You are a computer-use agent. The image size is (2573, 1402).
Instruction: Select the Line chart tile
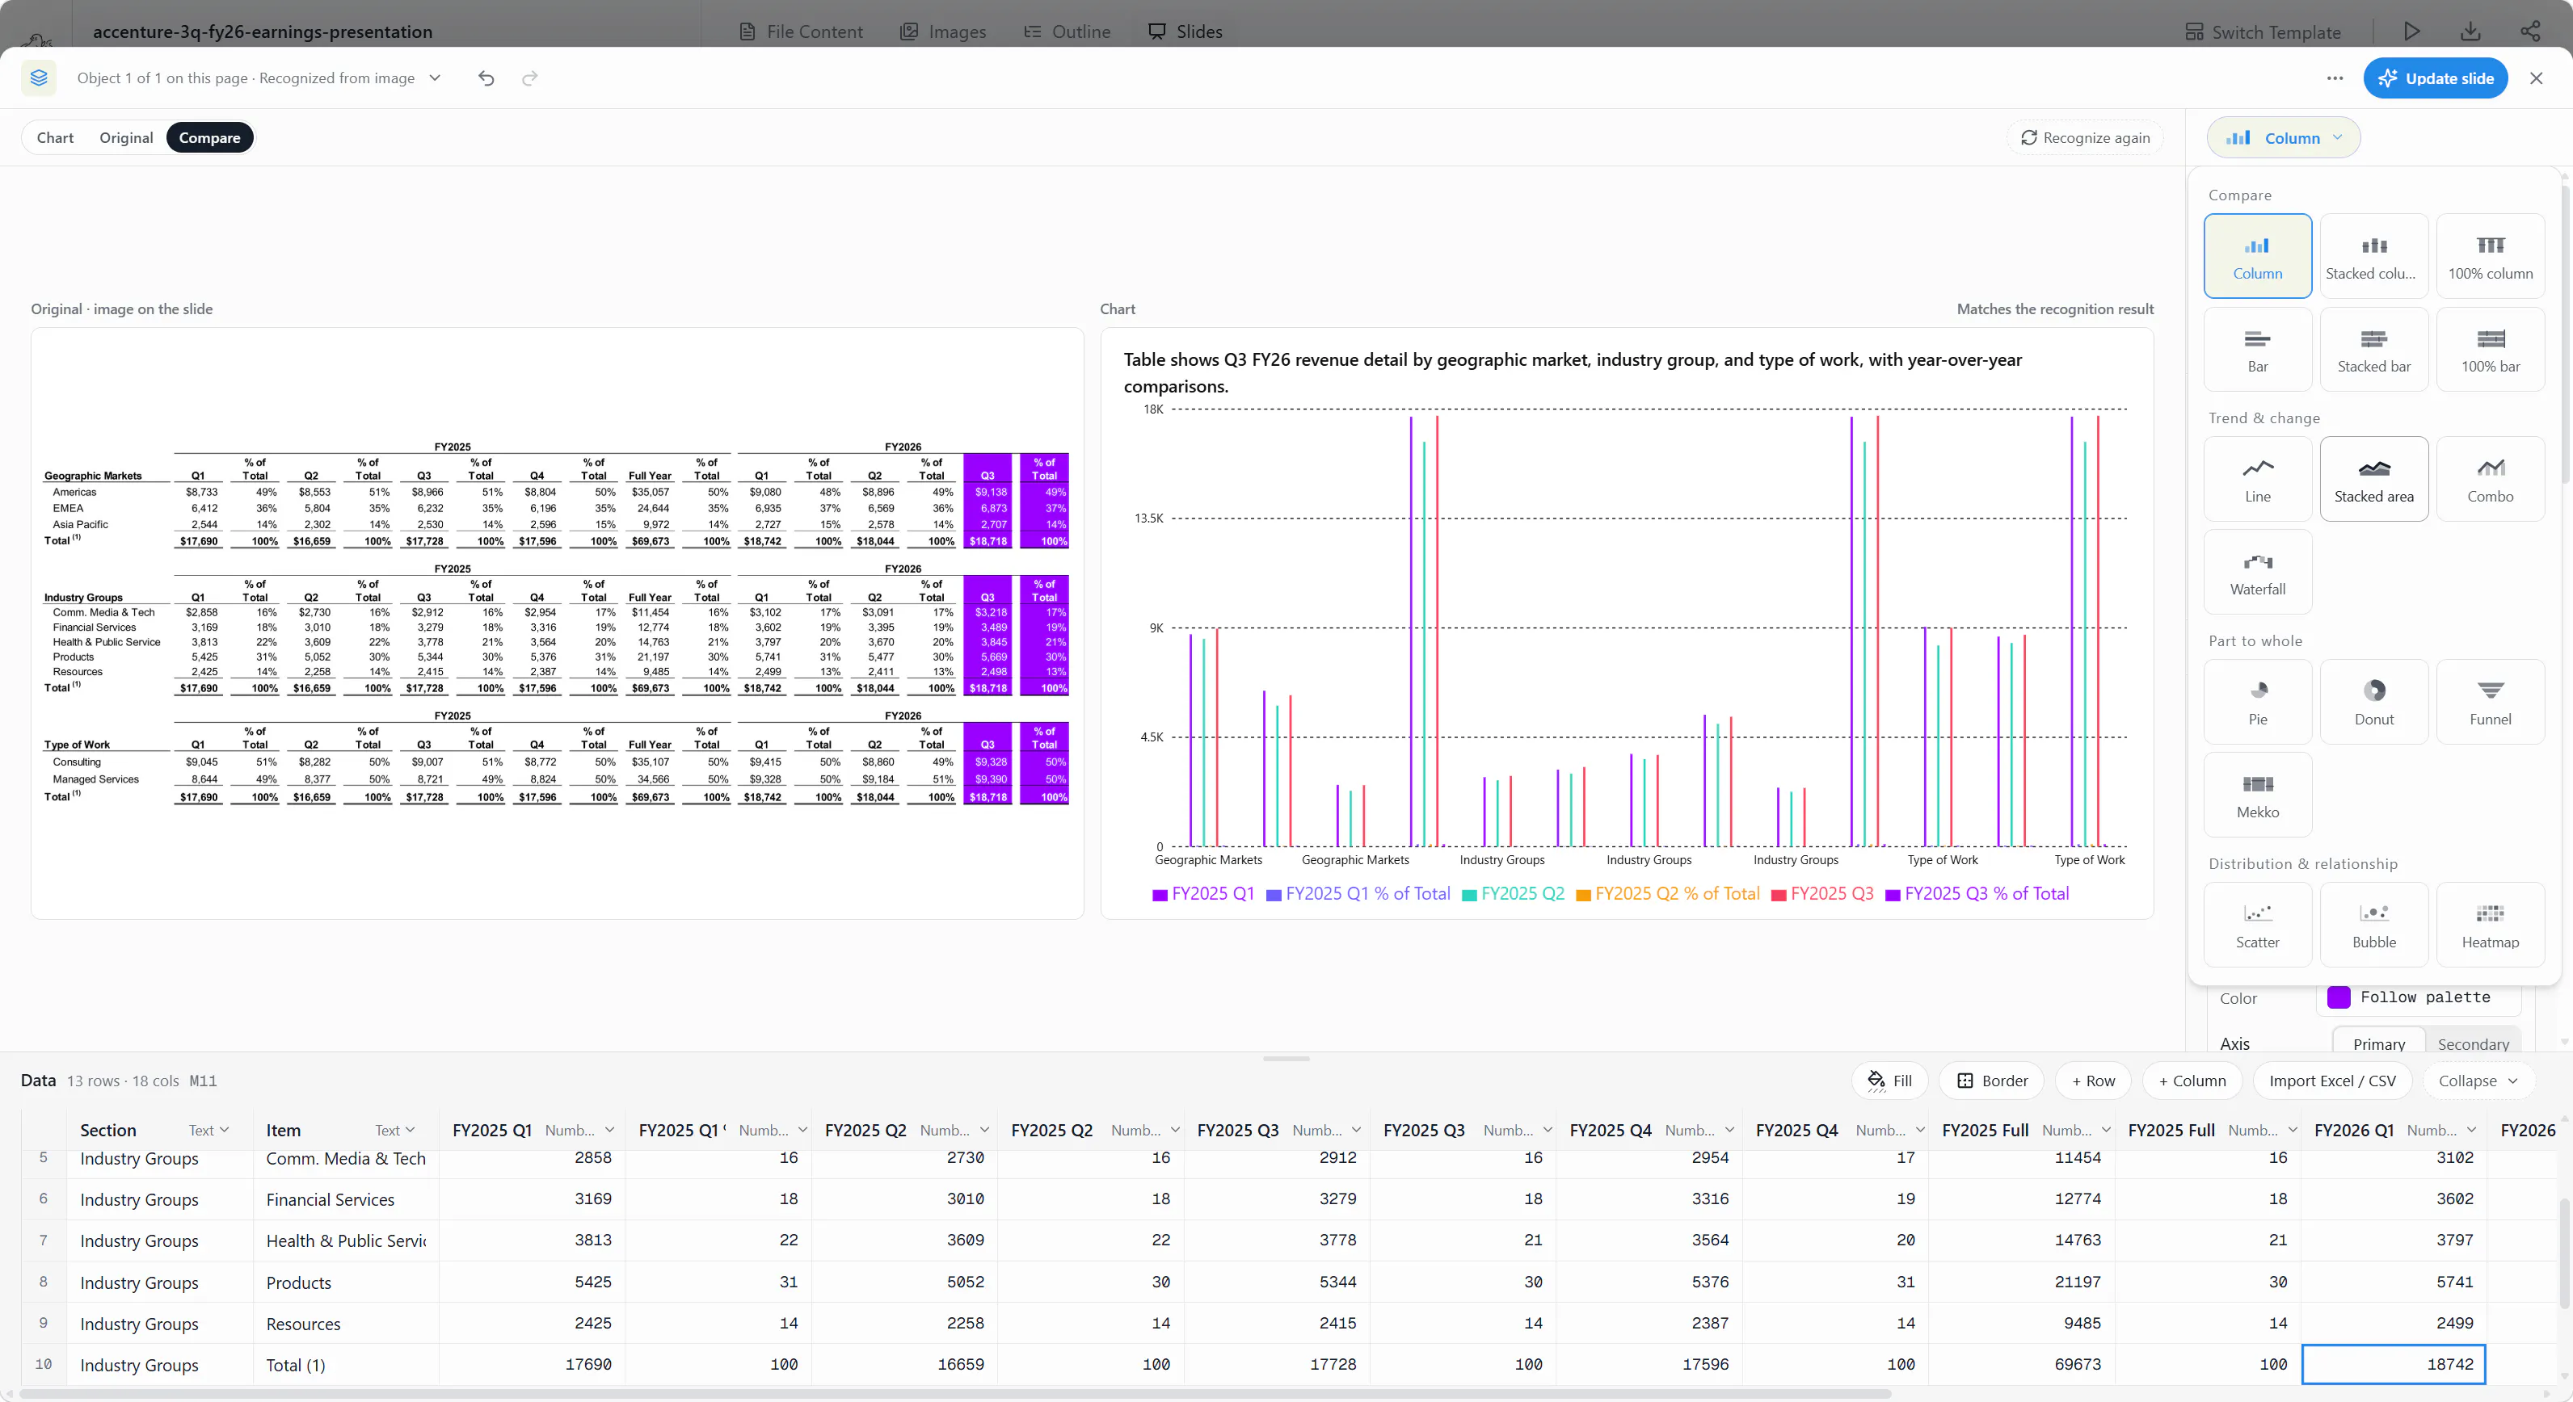click(x=2257, y=479)
